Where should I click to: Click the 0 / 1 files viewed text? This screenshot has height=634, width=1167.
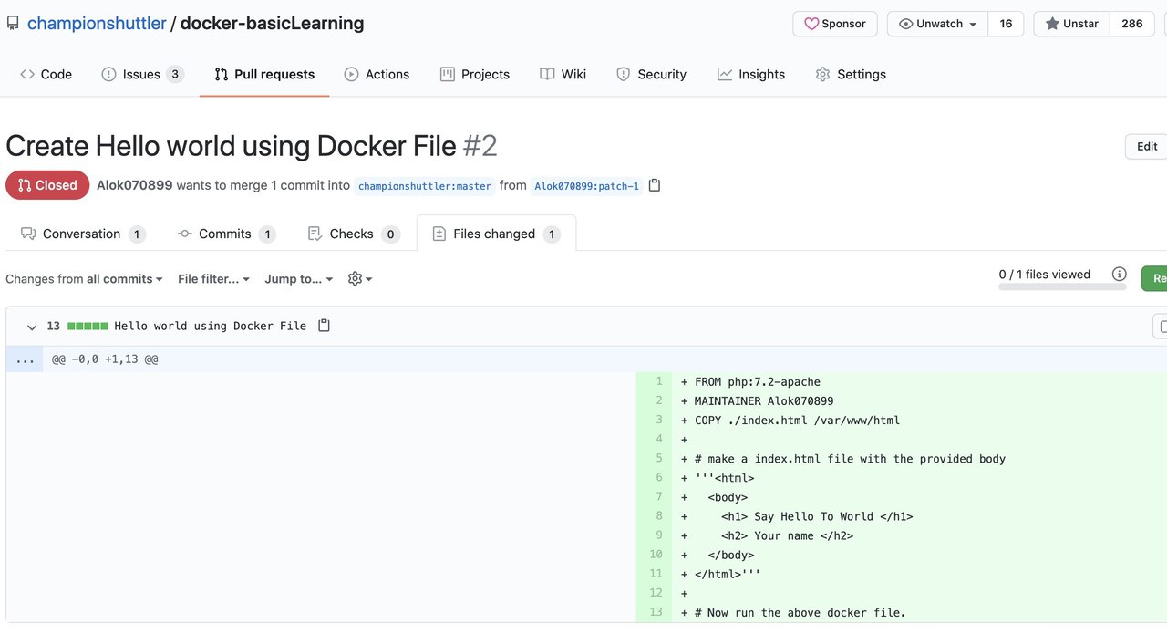(1045, 274)
